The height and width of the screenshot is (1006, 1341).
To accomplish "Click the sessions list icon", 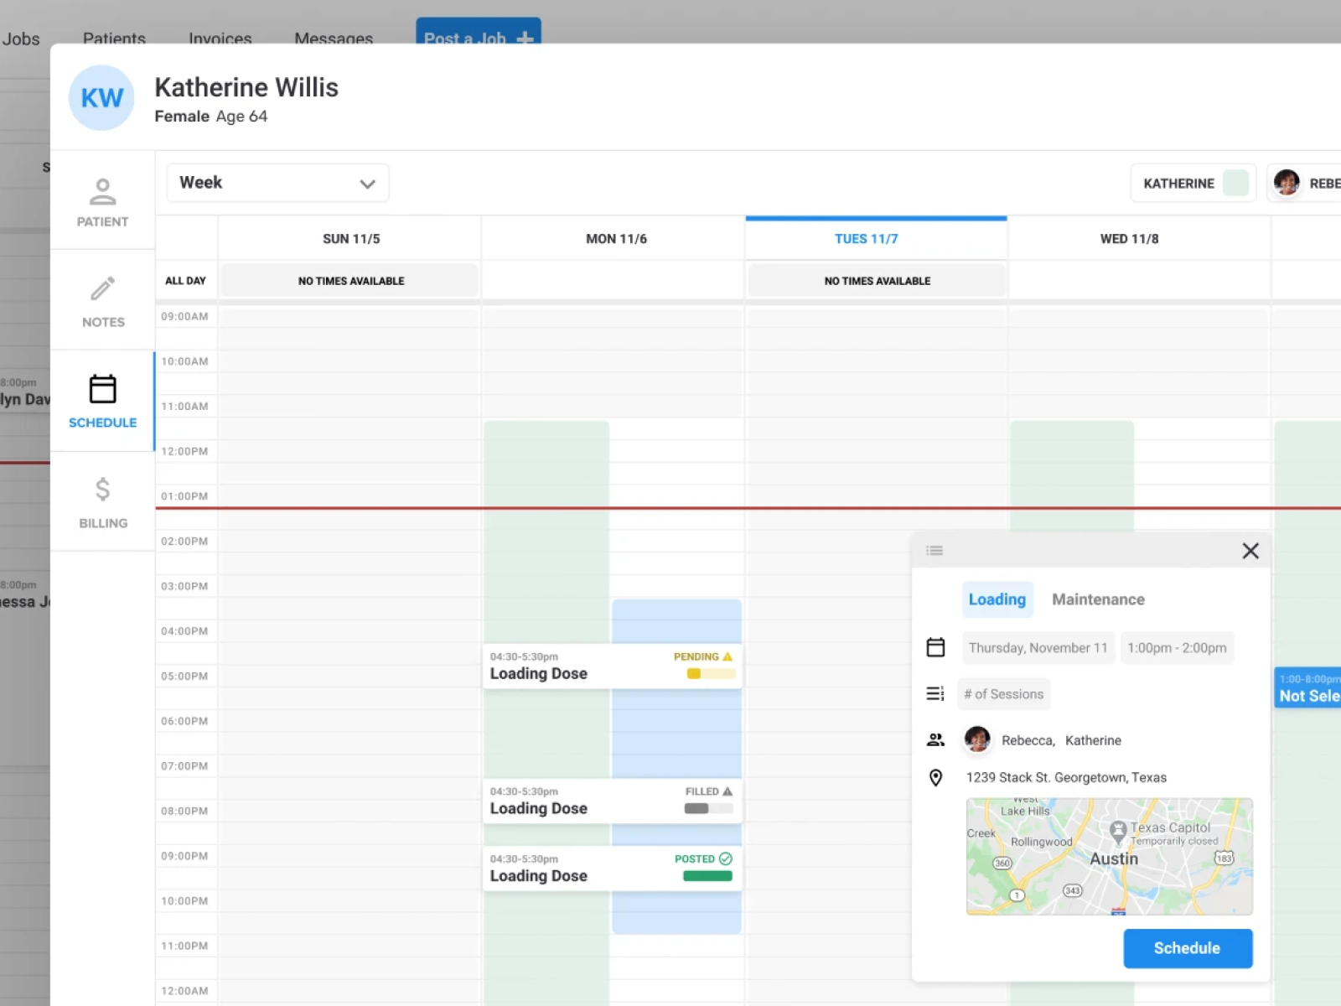I will pyautogui.click(x=935, y=693).
